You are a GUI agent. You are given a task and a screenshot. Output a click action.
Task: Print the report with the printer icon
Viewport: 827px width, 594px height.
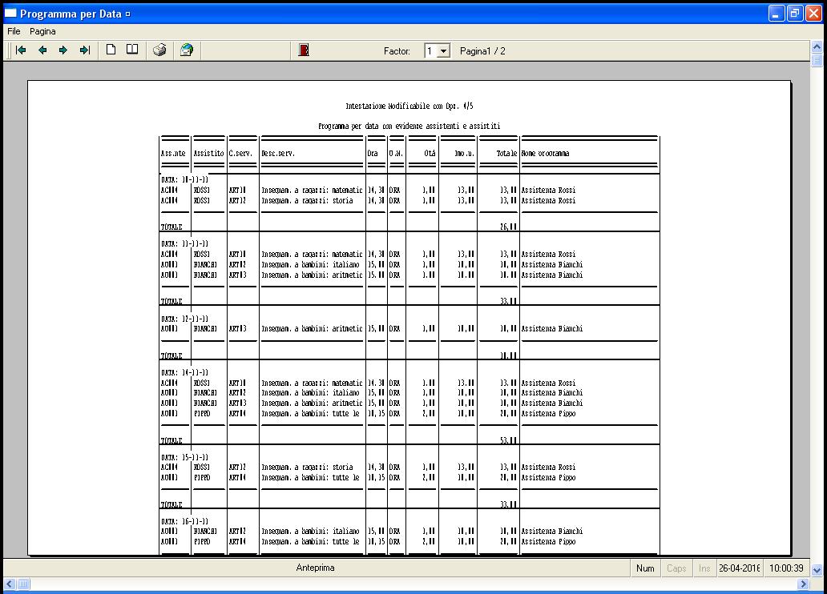click(x=159, y=50)
